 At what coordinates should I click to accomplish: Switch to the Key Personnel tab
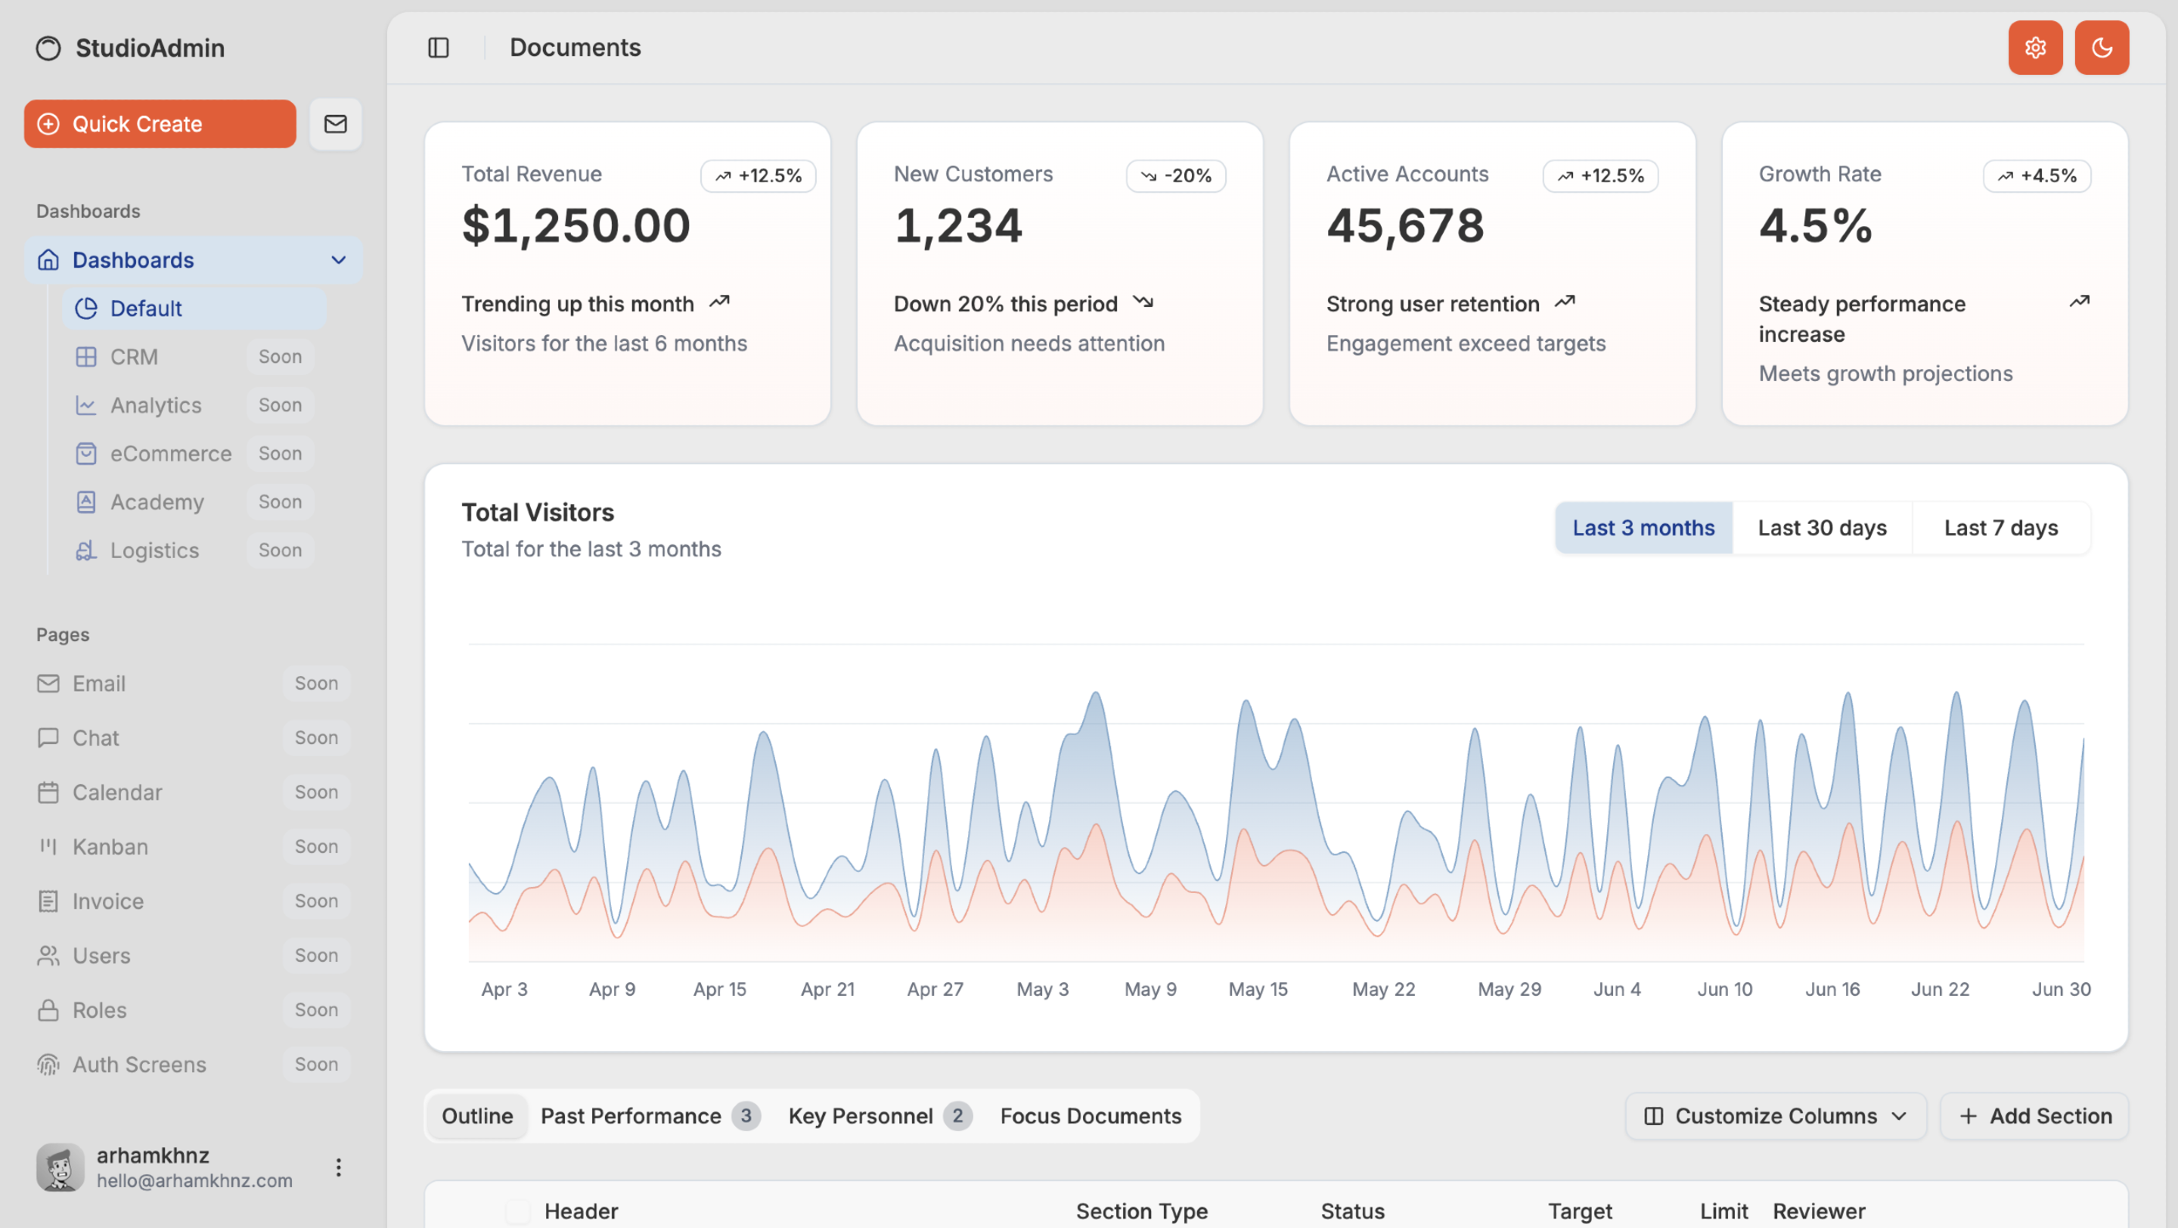click(x=861, y=1115)
